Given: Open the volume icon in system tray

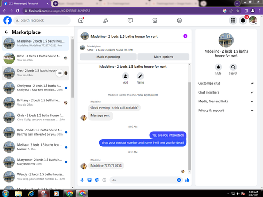Looking at the screenshot, I should point(238,194).
